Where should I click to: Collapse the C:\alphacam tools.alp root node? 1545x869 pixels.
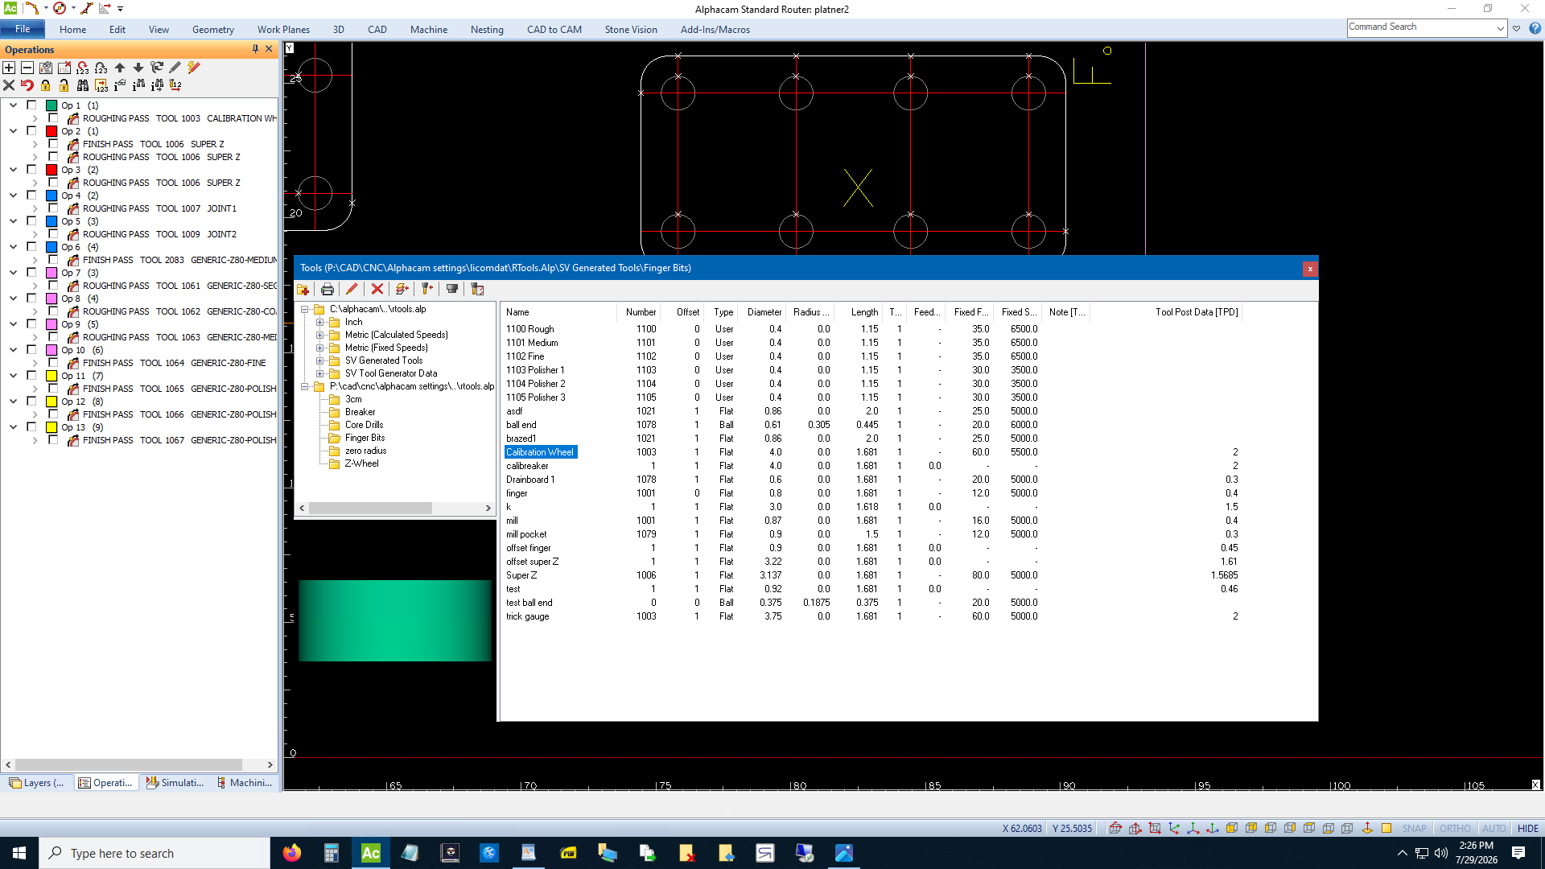[304, 309]
